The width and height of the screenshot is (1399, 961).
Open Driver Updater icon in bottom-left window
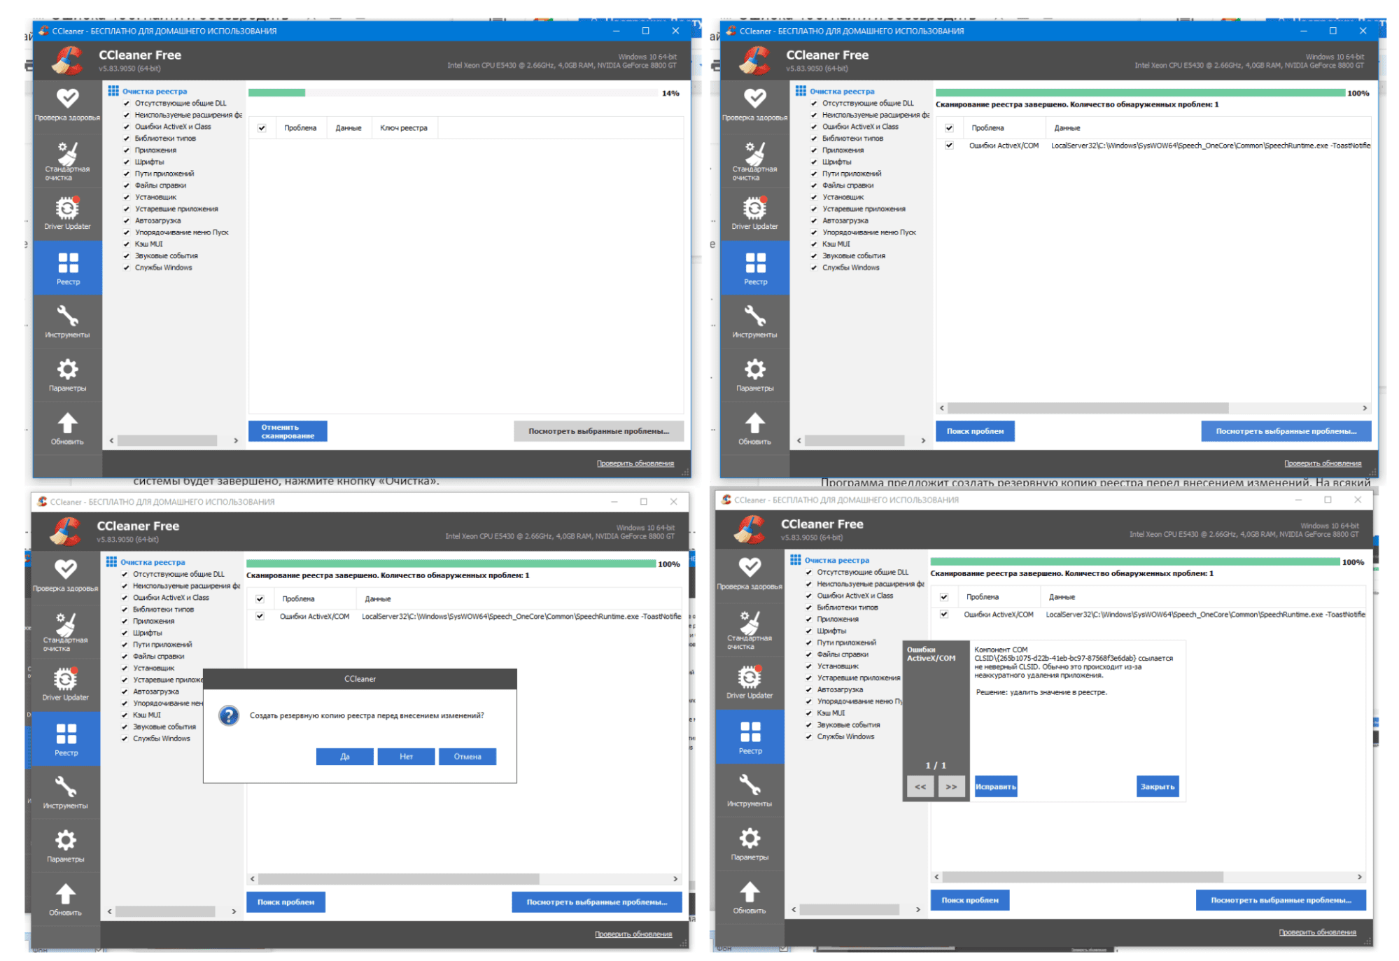coord(65,680)
